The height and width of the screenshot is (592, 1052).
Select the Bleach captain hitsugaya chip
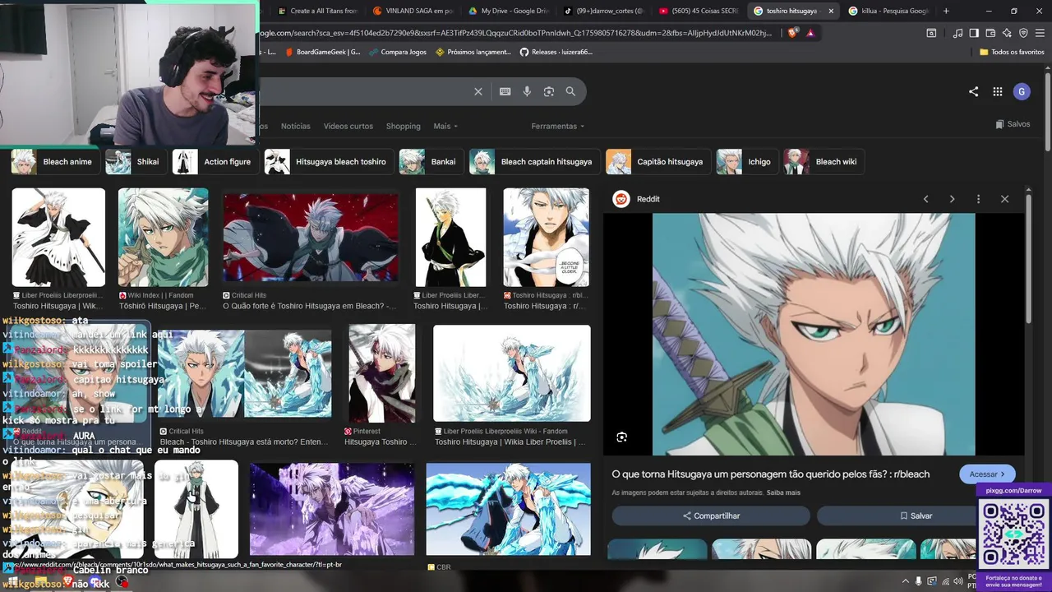pos(533,162)
